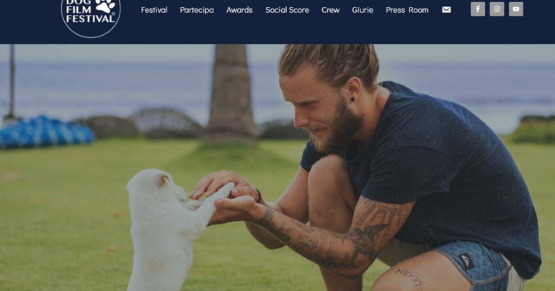Image resolution: width=555 pixels, height=291 pixels.
Task: Open the YouTube channel icon
Action: [x=516, y=9]
